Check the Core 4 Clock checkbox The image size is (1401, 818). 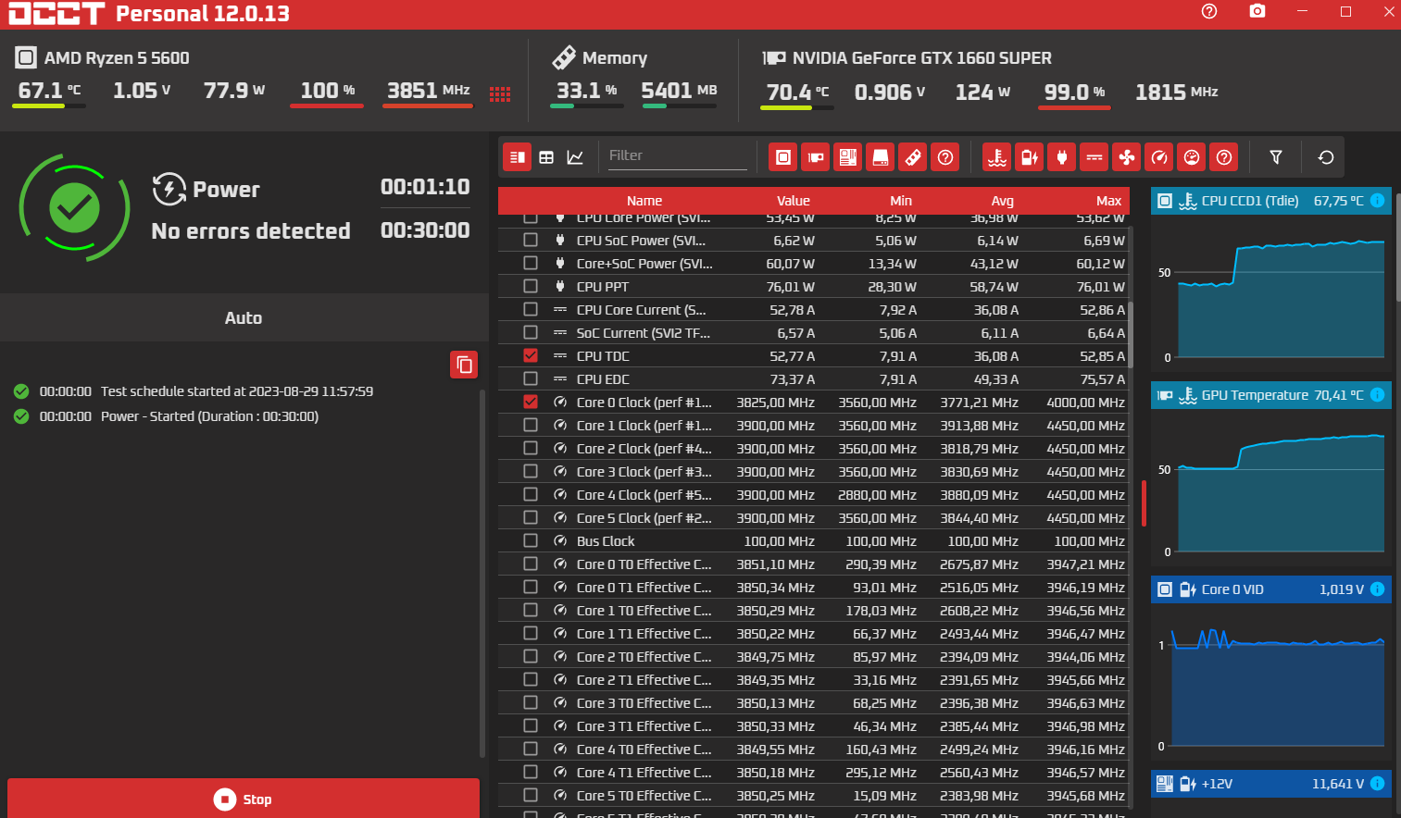[x=531, y=494]
